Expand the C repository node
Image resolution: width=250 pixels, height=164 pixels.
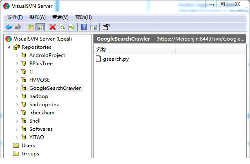(17, 72)
